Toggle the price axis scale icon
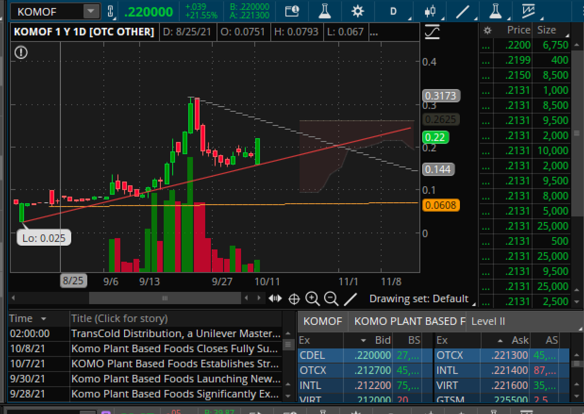The height and width of the screenshot is (414, 584). pos(432,32)
